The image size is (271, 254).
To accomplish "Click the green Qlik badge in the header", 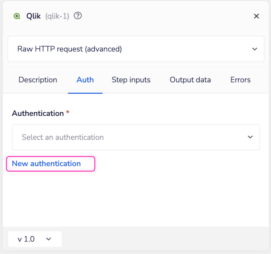I will pos(17,16).
